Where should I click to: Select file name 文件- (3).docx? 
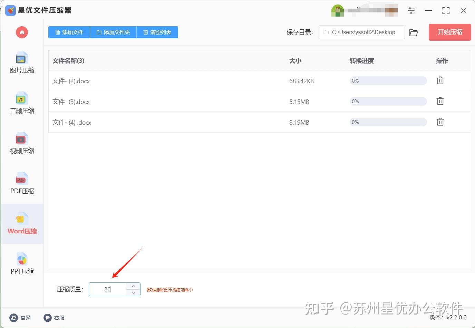pyautogui.click(x=71, y=102)
